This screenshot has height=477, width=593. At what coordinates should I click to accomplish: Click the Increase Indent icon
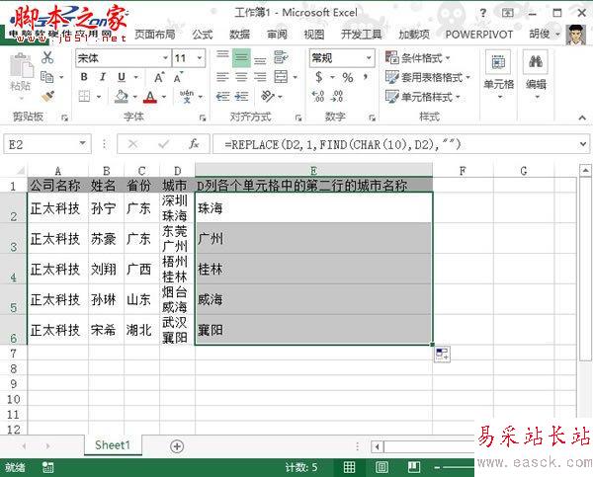pyautogui.click(x=241, y=97)
